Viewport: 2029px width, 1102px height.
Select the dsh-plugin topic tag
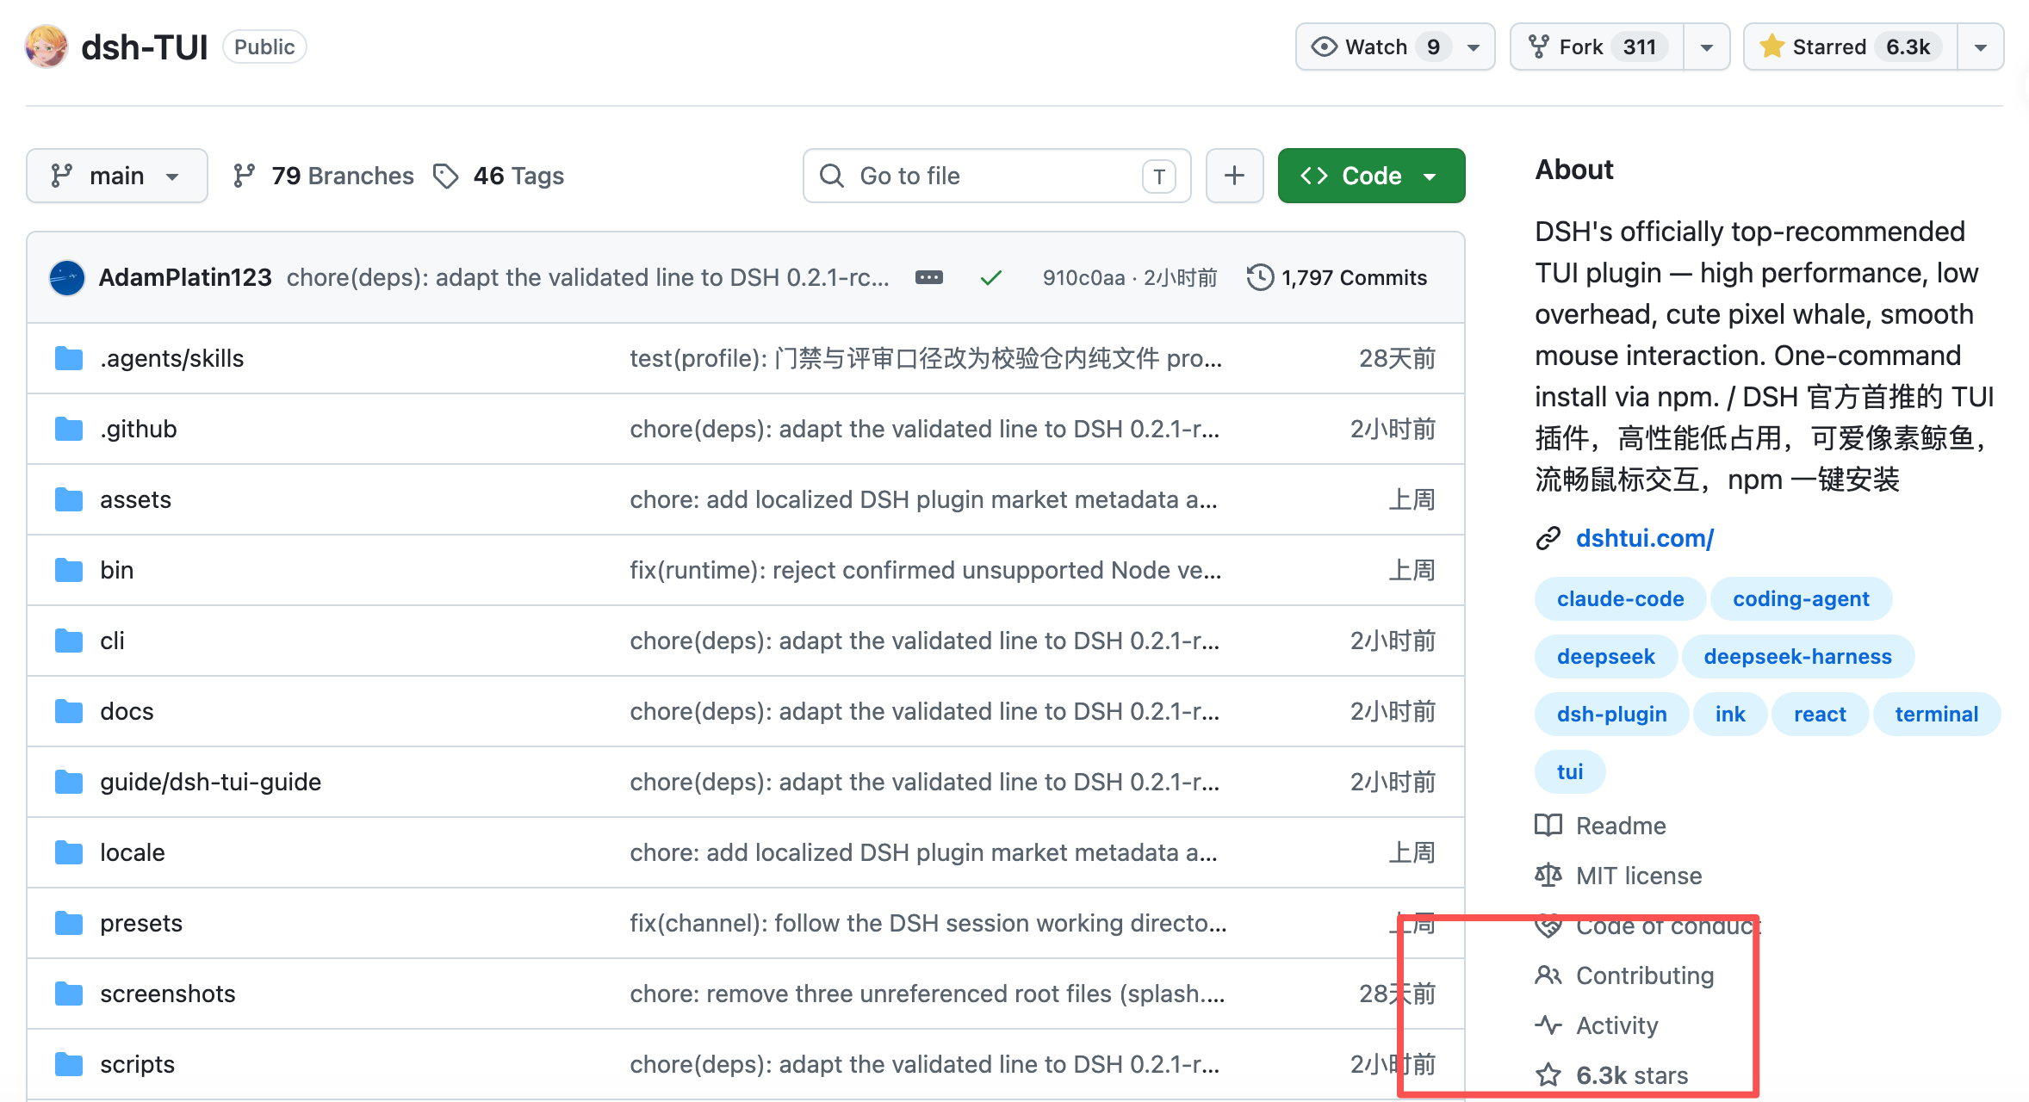pyautogui.click(x=1611, y=714)
